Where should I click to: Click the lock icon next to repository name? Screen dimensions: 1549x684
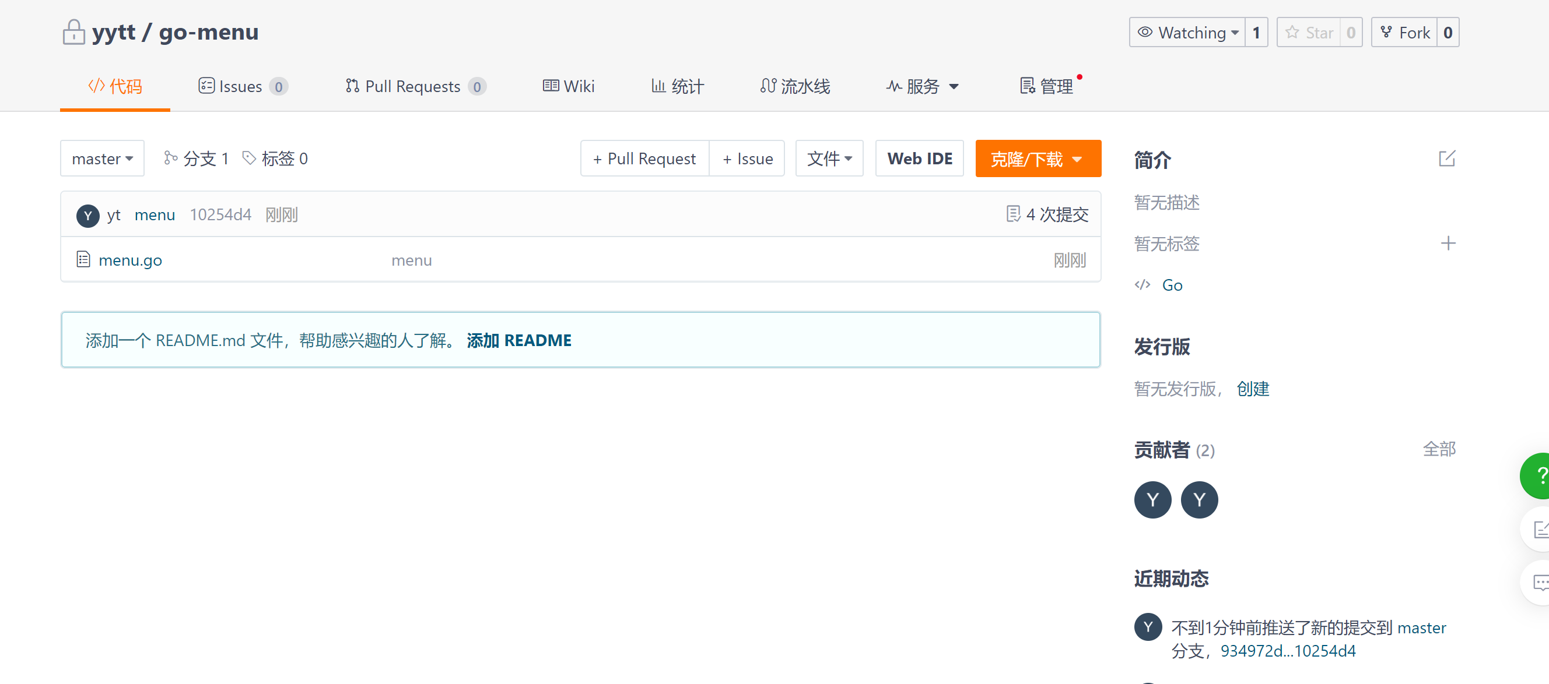74,32
